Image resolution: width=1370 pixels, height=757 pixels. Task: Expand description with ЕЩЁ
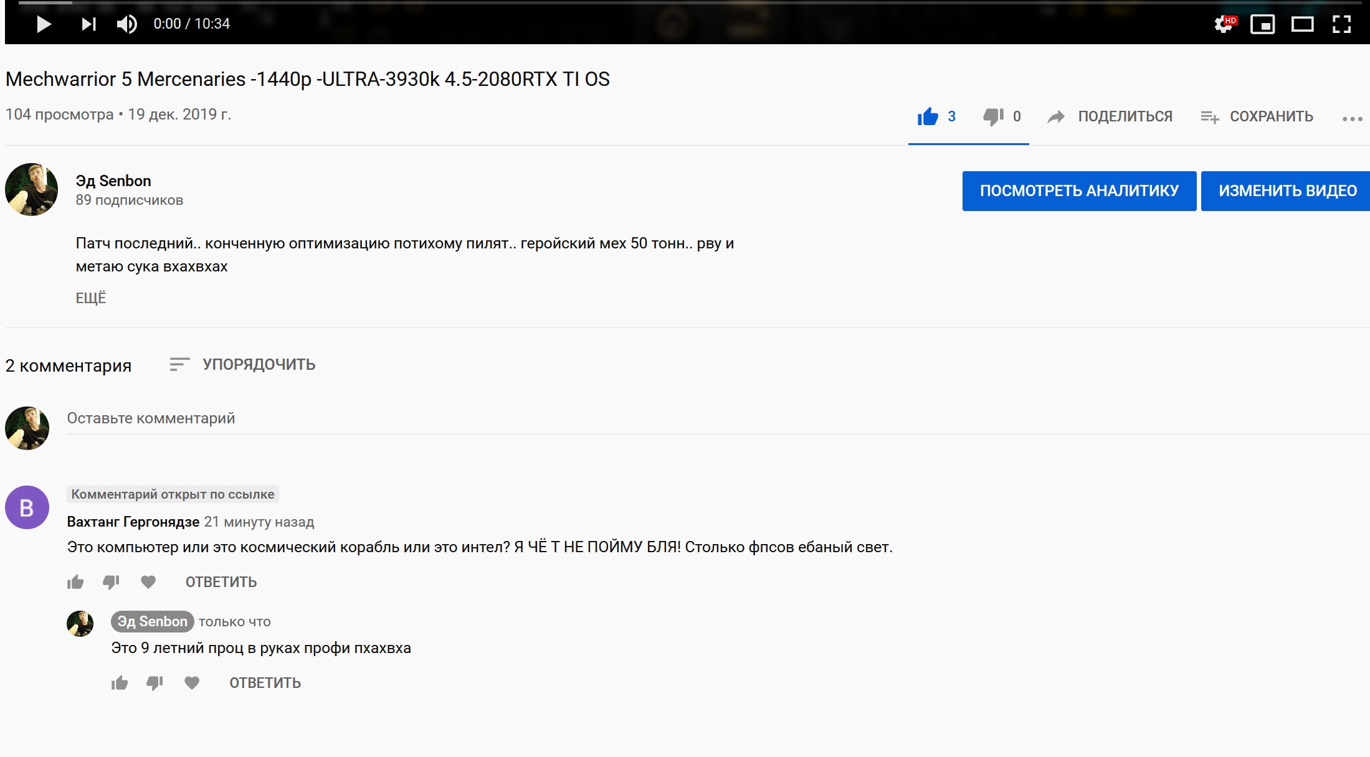(x=91, y=298)
